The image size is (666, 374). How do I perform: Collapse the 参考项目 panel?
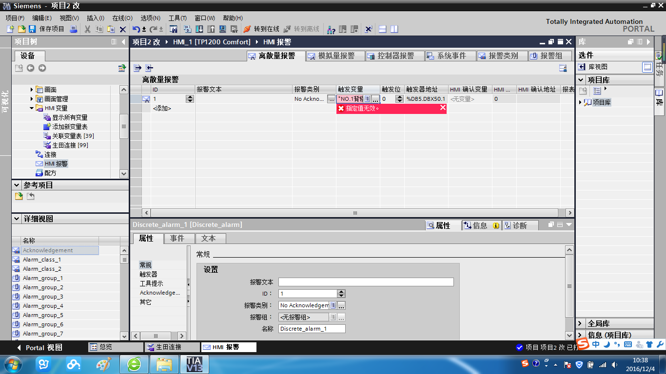[x=17, y=186]
